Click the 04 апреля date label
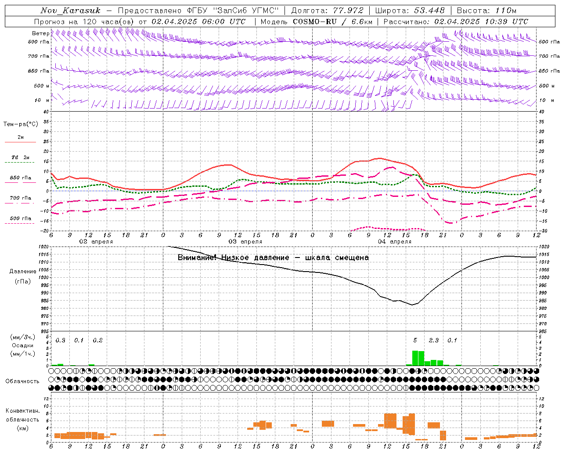This screenshot has height=450, width=562. 394,242
